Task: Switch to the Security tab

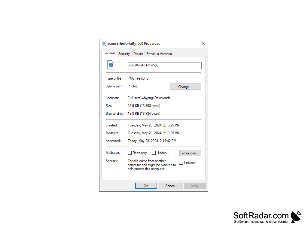Action: tap(124, 54)
